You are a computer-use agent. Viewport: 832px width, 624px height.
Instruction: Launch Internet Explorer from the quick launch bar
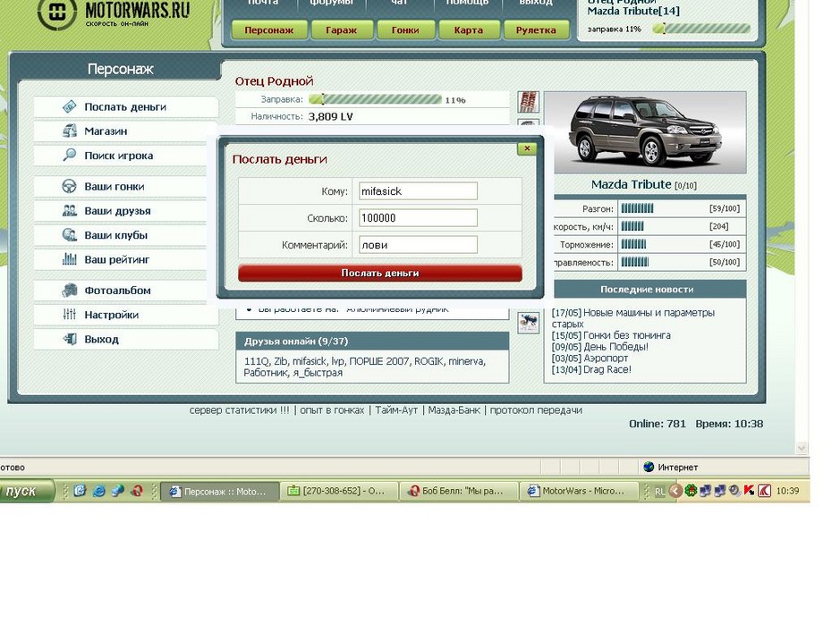point(98,491)
